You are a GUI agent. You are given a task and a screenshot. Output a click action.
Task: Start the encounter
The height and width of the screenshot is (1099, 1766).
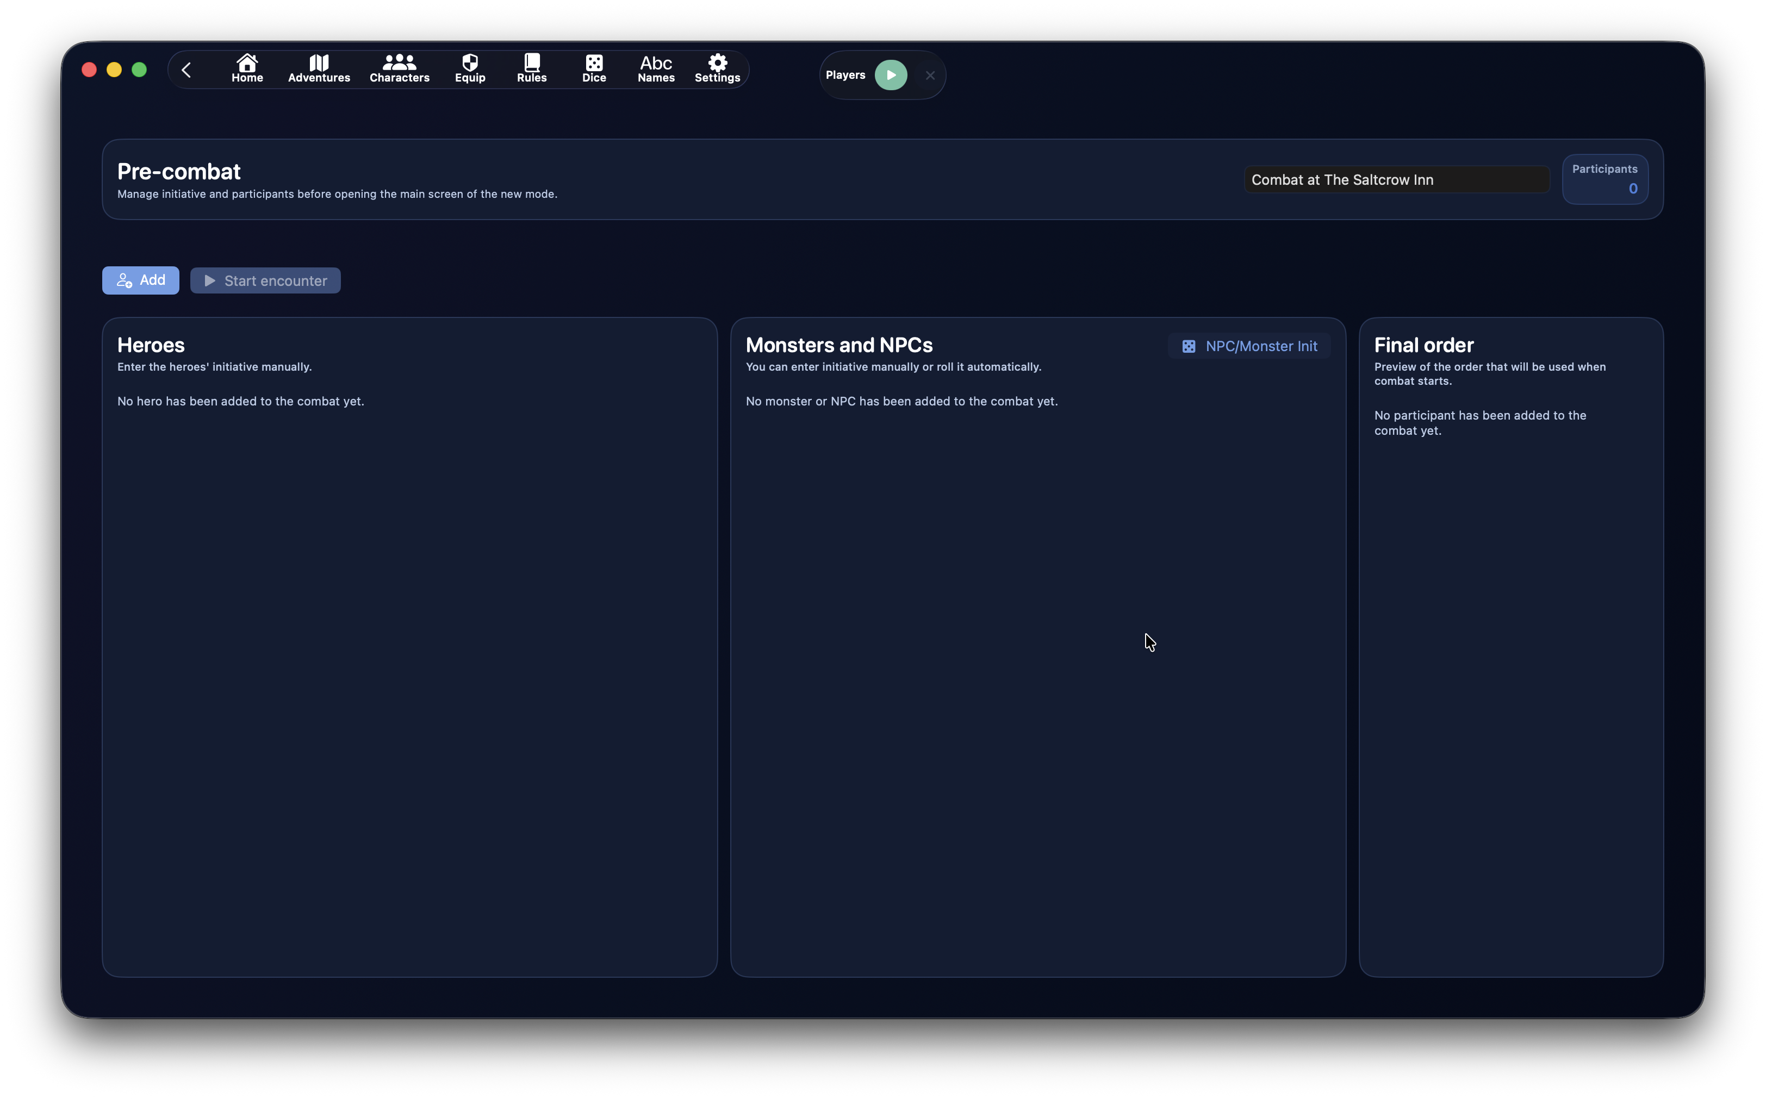coord(265,280)
